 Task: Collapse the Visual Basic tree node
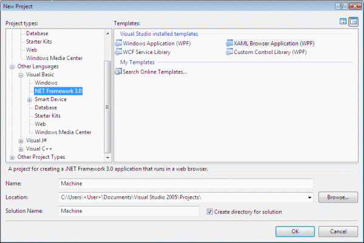pyautogui.click(x=21, y=75)
